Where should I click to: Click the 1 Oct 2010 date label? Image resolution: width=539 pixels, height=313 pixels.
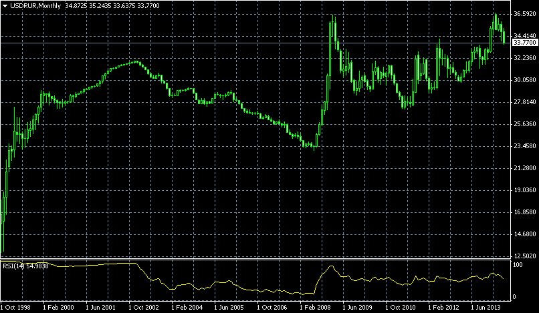[401, 306]
